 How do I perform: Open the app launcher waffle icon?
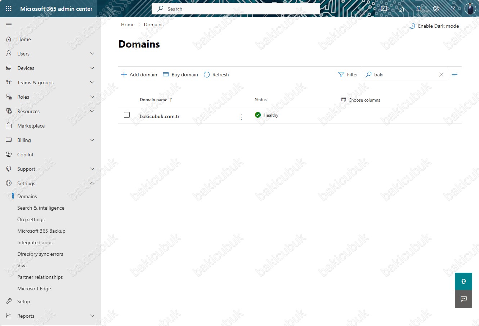click(9, 9)
